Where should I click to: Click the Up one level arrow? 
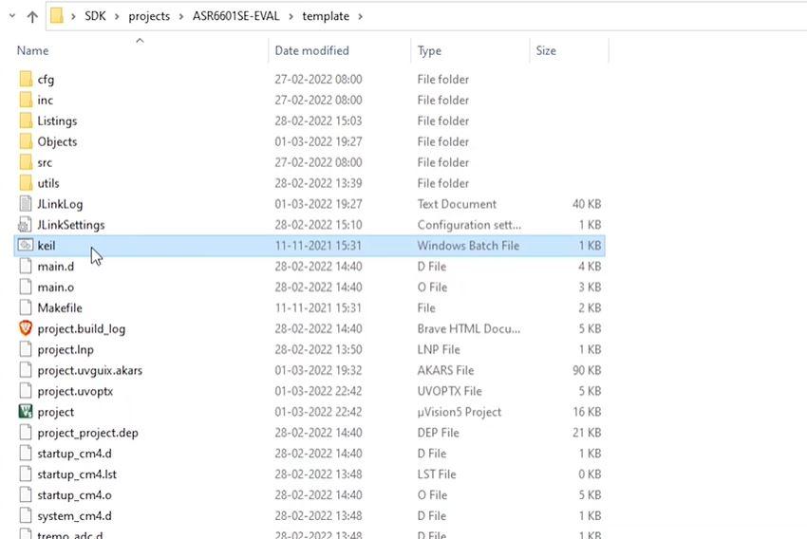tap(32, 16)
